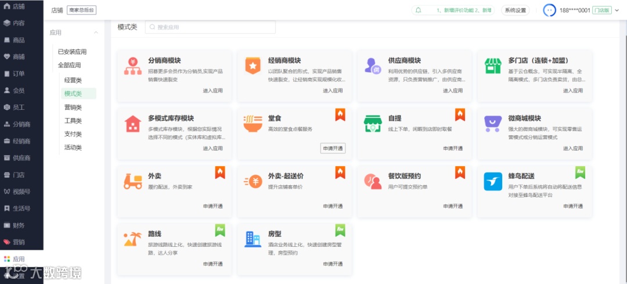Screen dimensions: 627x284
Task: Open 门店 in left sidebar
Action: click(x=14, y=175)
